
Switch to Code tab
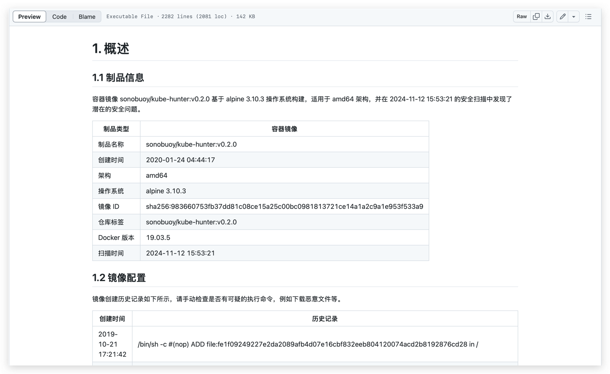pos(59,17)
